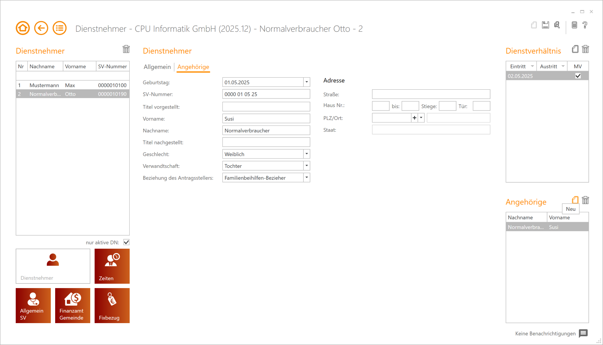
Task: Click 'Keine Benachrichtigungen' status text
Action: [545, 333]
